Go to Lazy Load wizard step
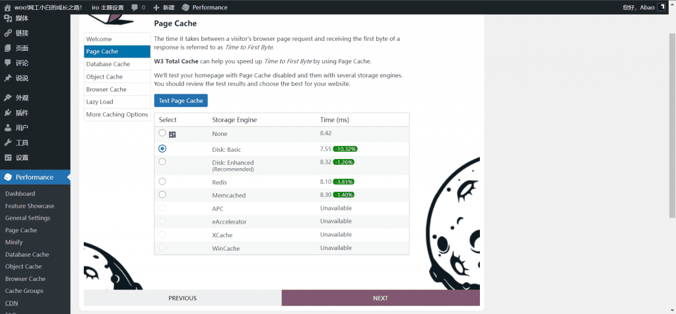Screen dimensions: 676x314 (x=100, y=102)
